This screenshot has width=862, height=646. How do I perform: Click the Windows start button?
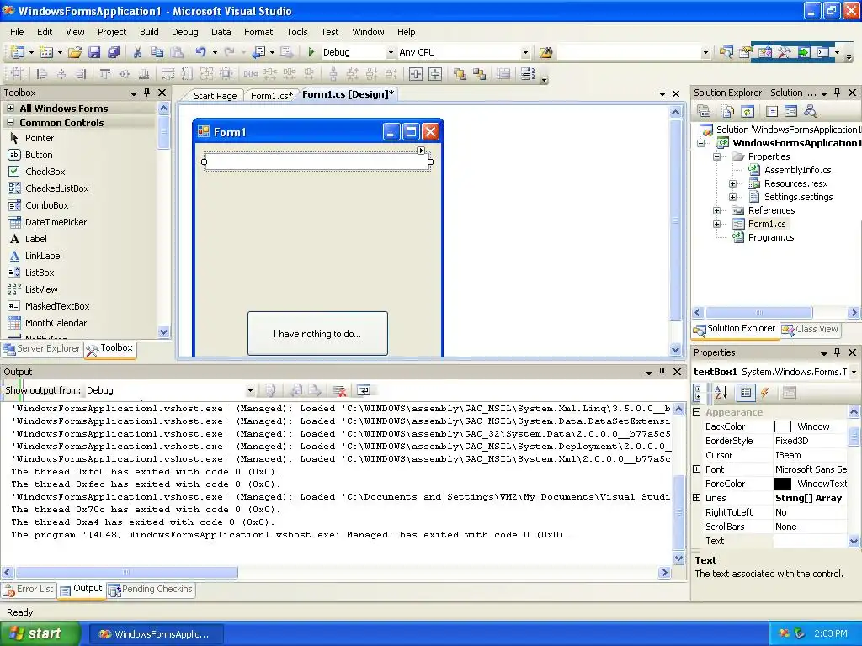(x=40, y=634)
